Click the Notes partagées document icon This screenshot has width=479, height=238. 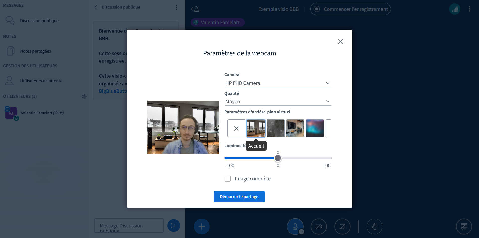pyautogui.click(x=11, y=51)
